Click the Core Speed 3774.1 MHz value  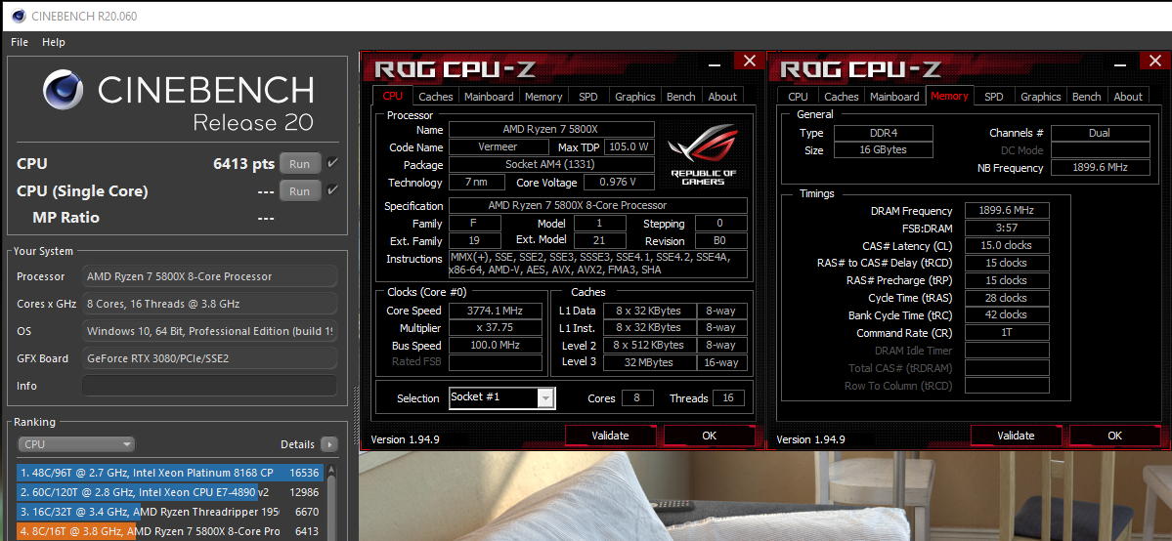[x=496, y=311]
